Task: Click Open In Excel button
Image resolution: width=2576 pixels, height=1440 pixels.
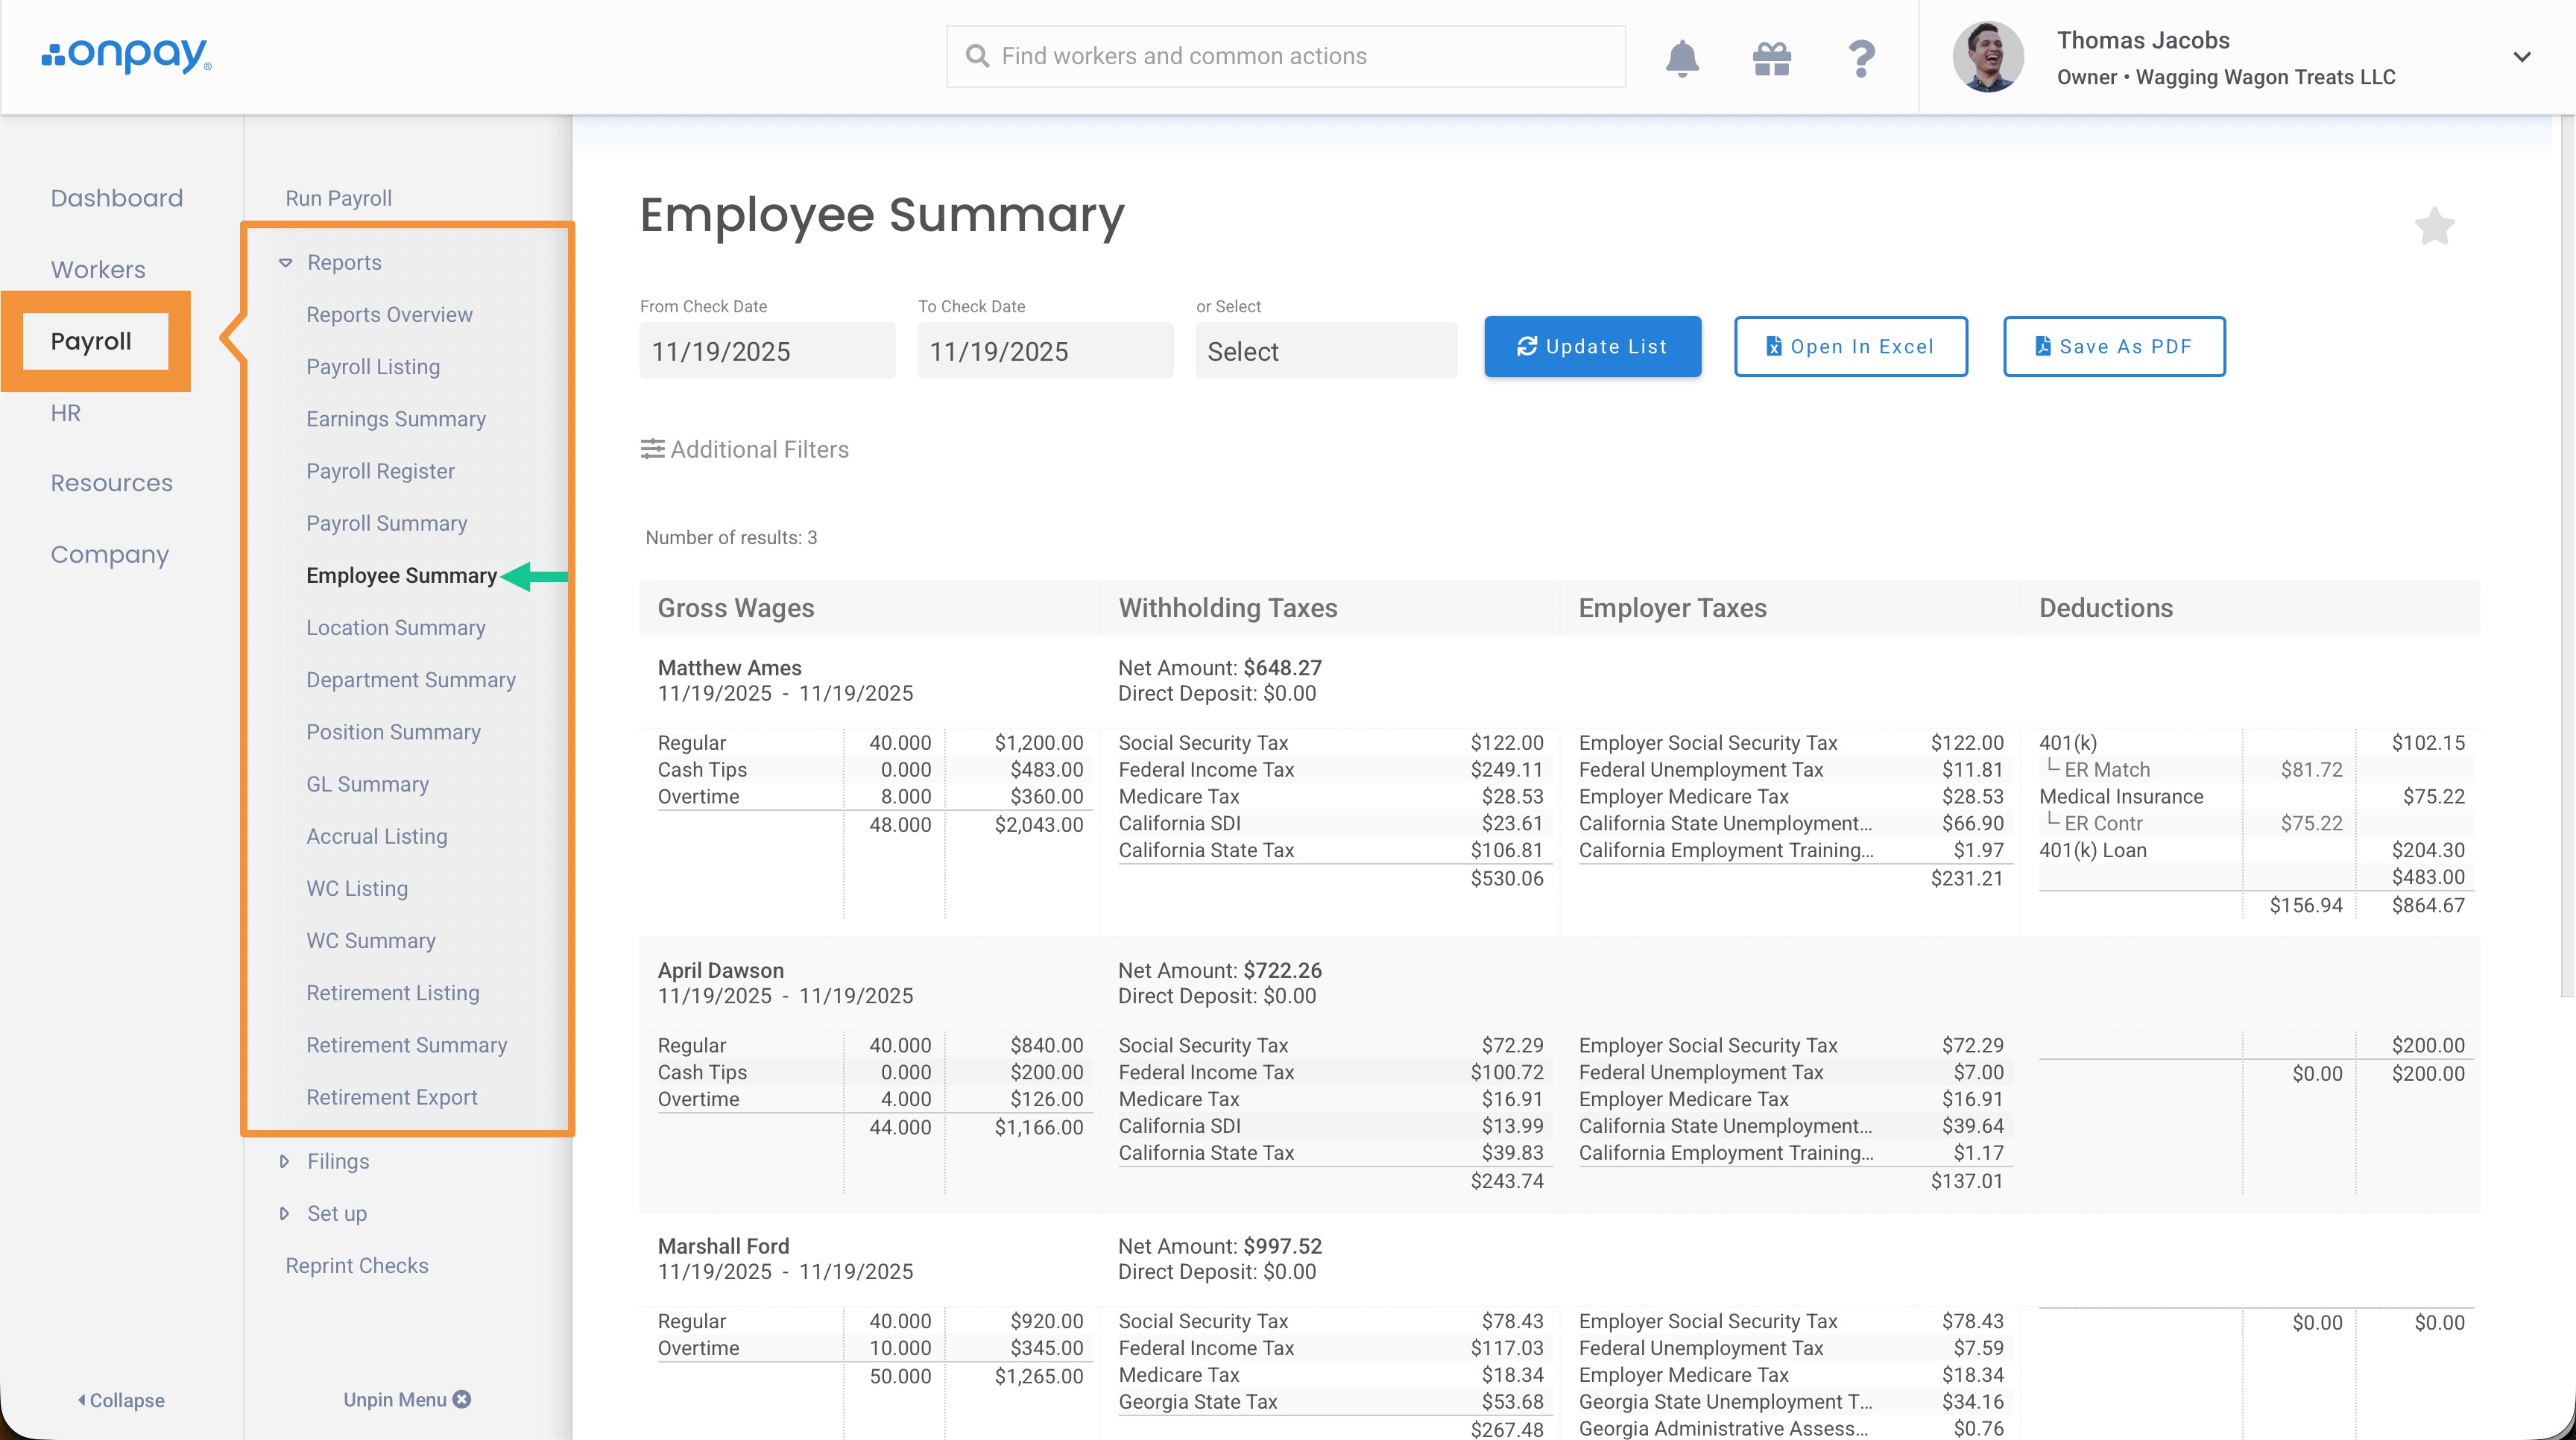Action: coord(1850,347)
